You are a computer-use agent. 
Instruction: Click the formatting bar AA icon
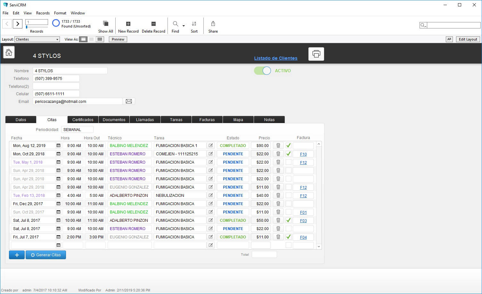pos(449,39)
